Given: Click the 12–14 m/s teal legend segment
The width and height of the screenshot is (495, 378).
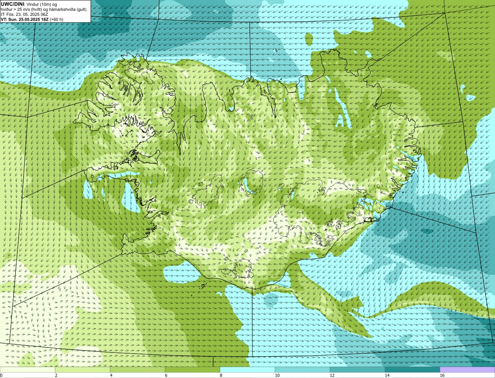Looking at the screenshot, I should [357, 369].
